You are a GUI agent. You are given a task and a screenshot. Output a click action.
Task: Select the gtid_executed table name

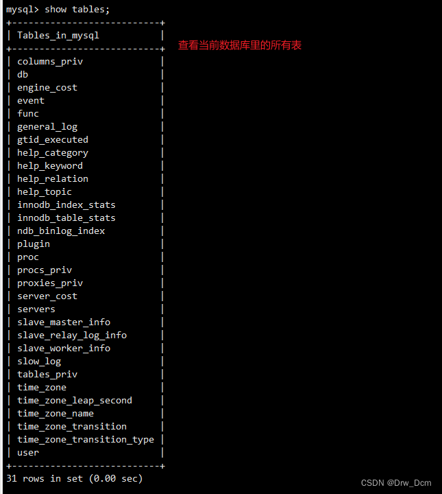(x=53, y=139)
